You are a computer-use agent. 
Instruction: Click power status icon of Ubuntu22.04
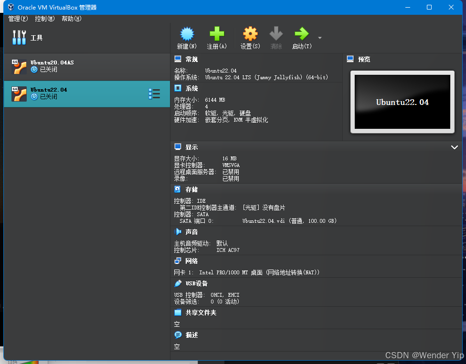tap(34, 96)
